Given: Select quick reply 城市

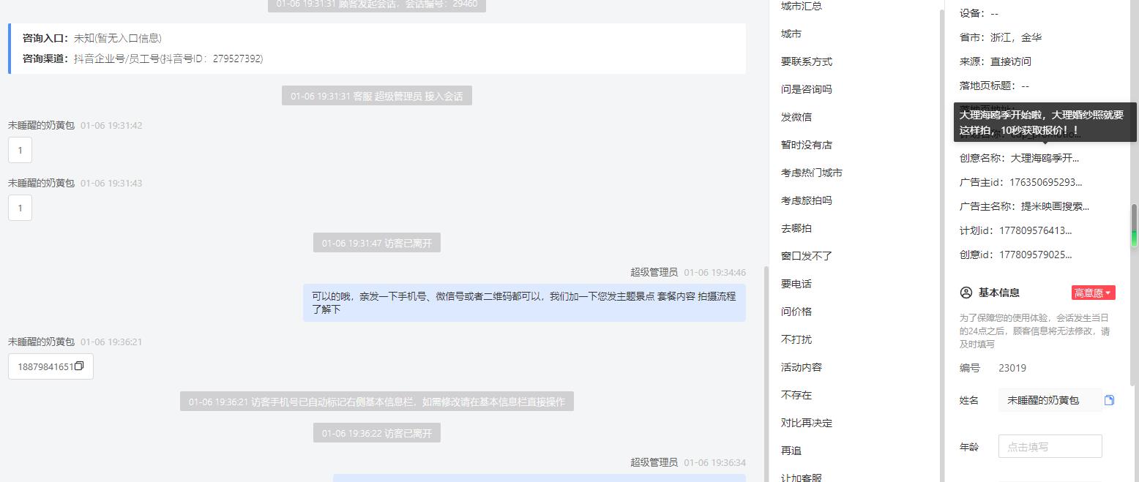Looking at the screenshot, I should point(791,34).
